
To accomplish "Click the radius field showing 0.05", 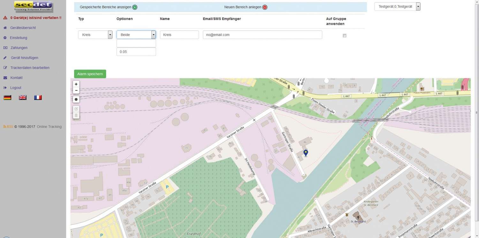I will [x=136, y=52].
